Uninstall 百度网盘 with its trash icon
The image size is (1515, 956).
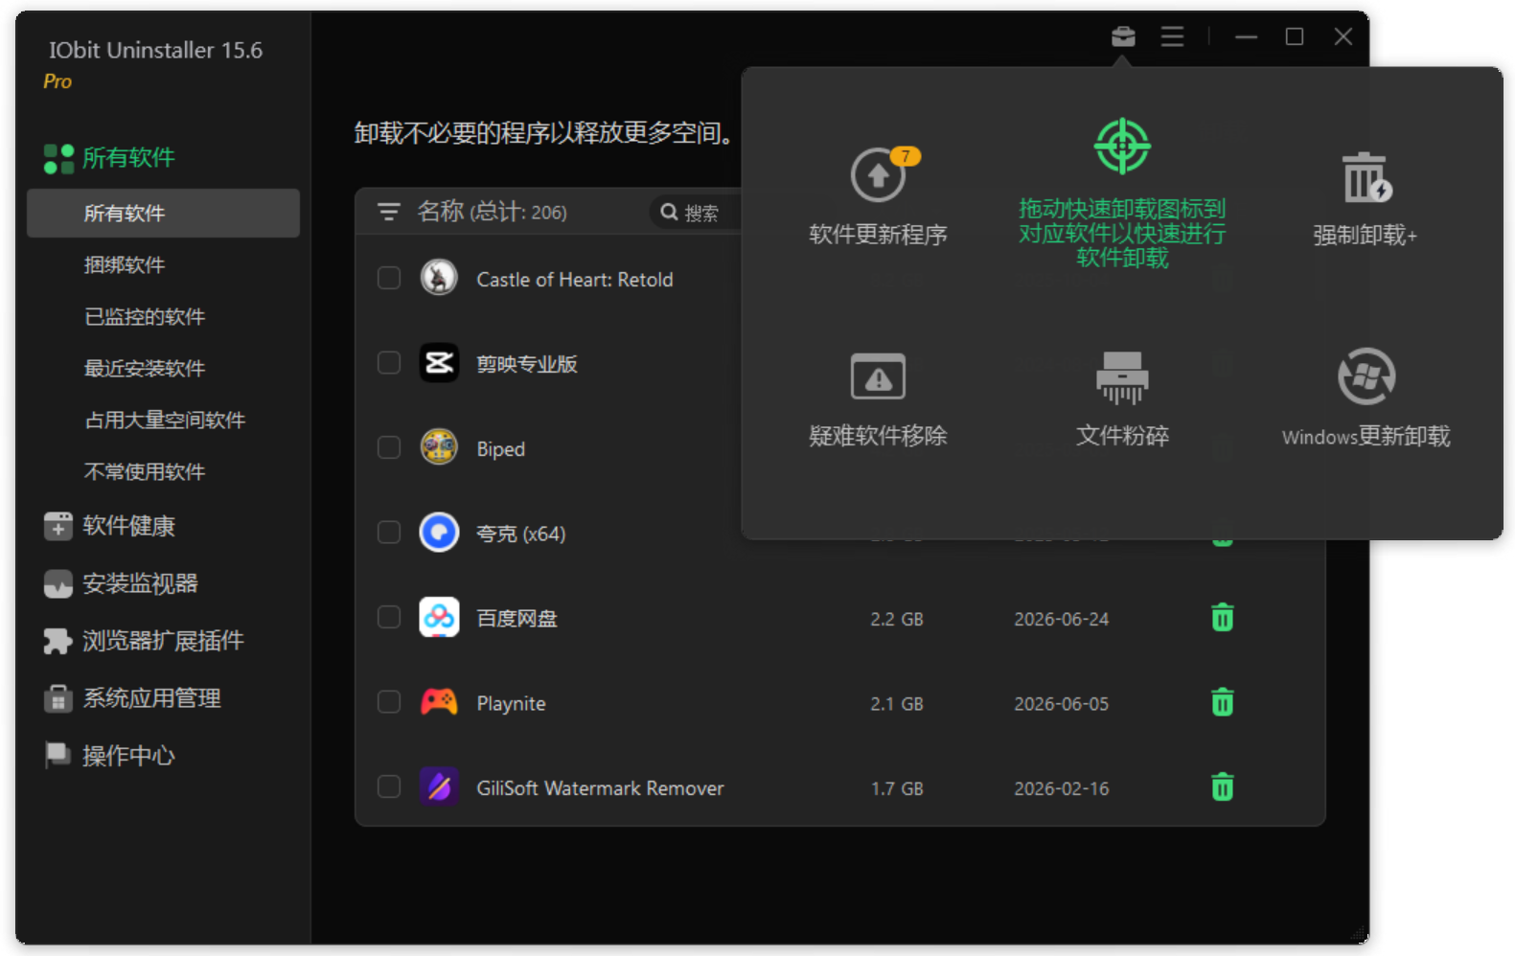point(1222,618)
